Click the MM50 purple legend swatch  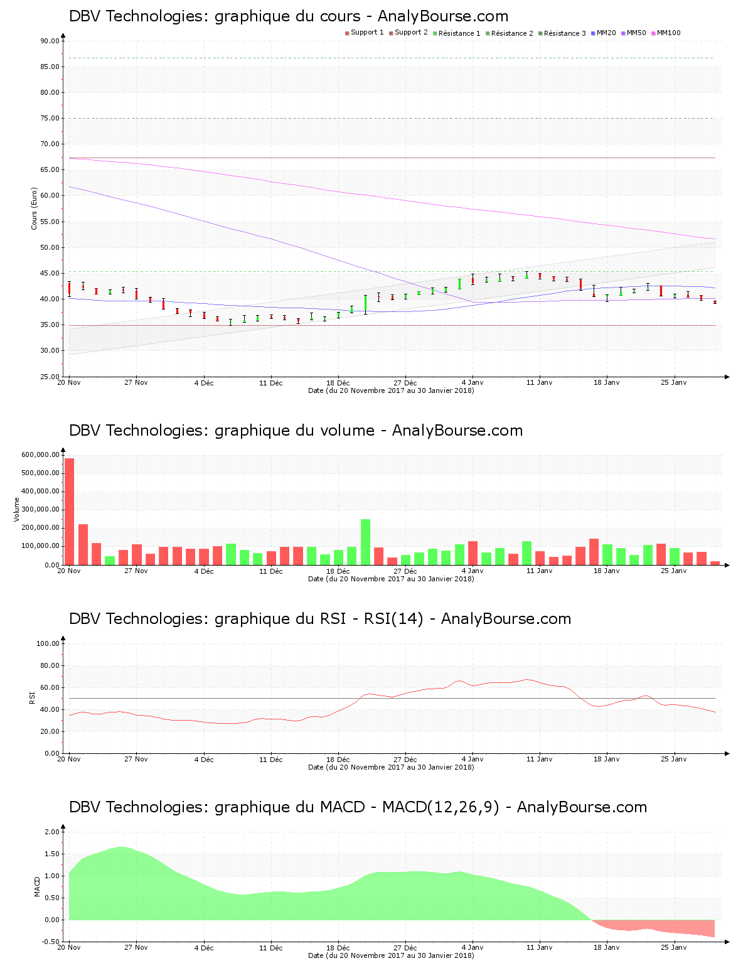click(623, 33)
